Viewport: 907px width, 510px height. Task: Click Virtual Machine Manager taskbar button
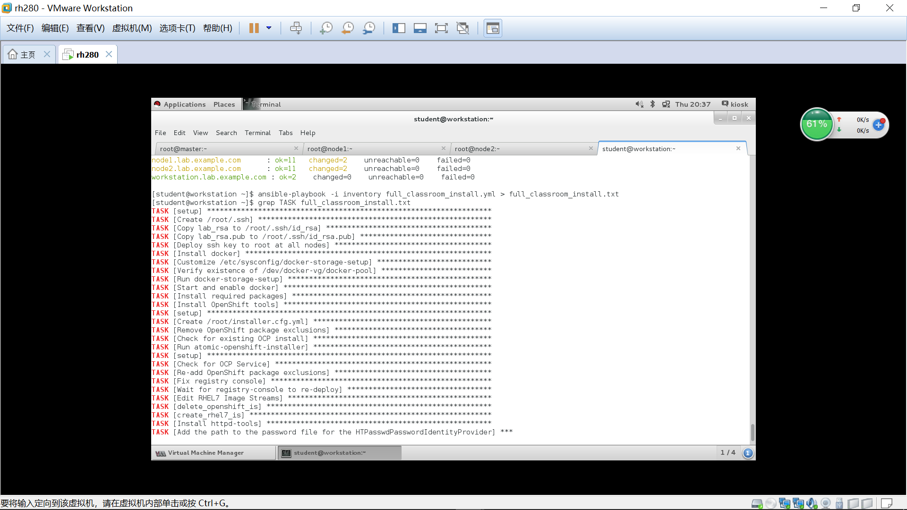[x=205, y=453]
